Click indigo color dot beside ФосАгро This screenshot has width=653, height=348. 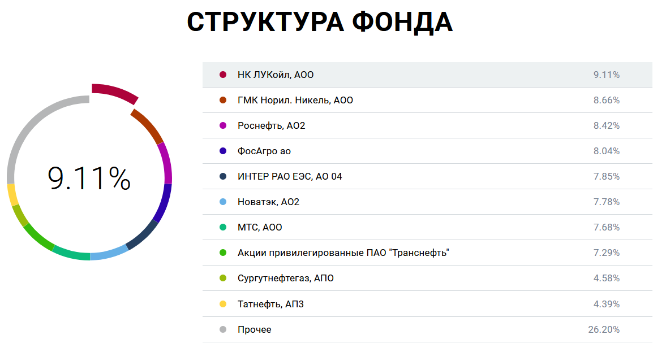tap(223, 151)
